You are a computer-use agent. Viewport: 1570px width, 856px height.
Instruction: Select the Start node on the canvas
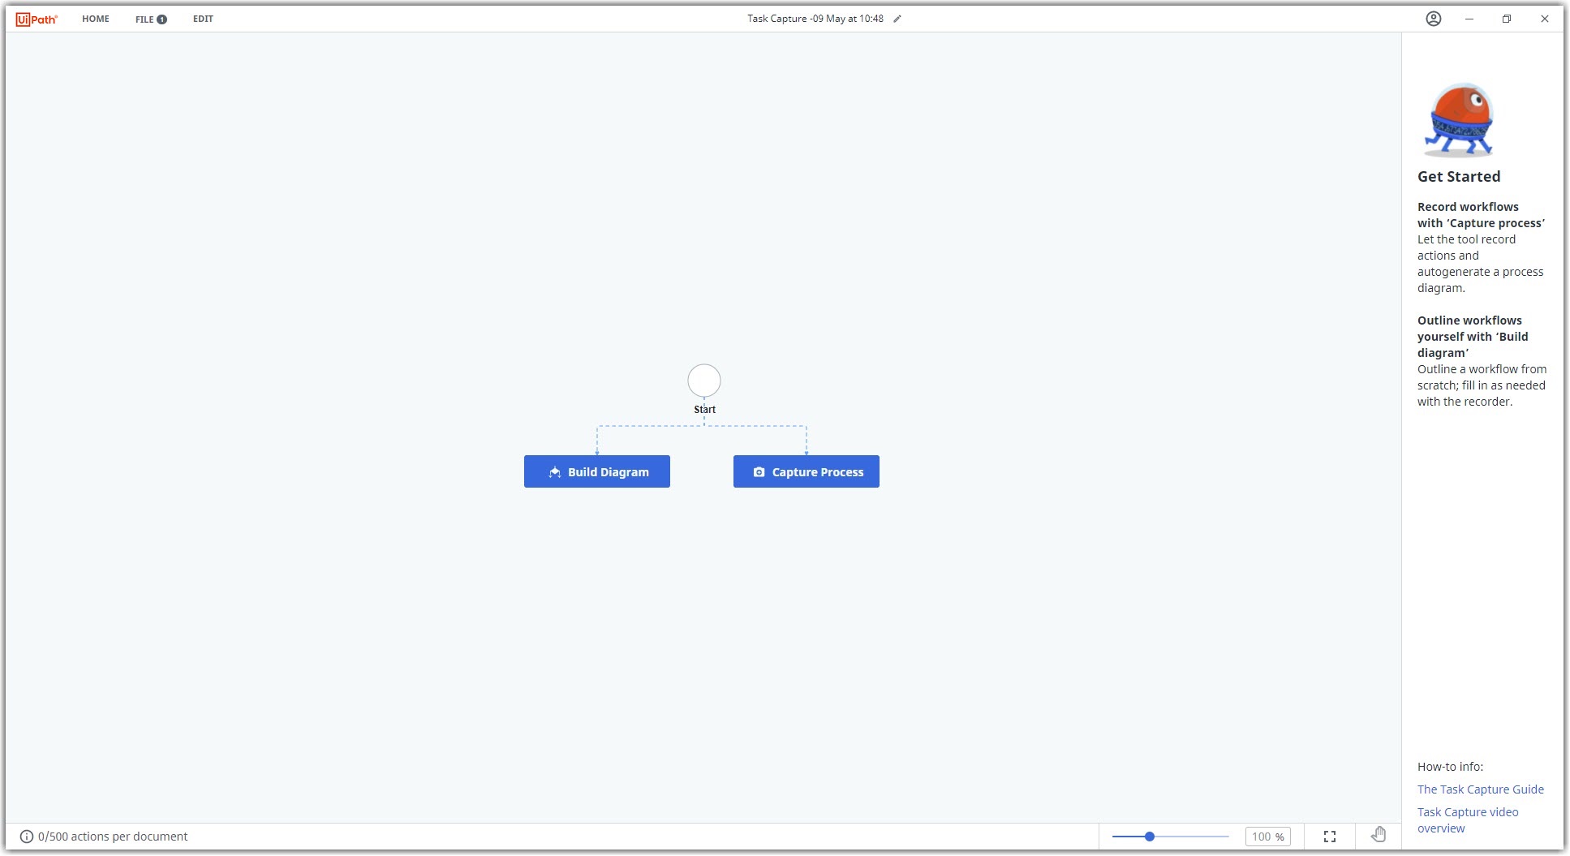click(x=703, y=381)
